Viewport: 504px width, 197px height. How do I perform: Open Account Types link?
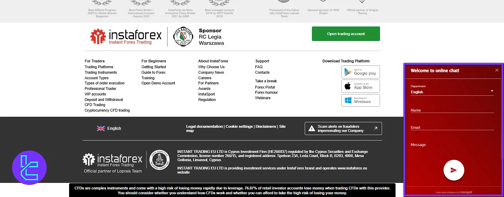coord(96,78)
